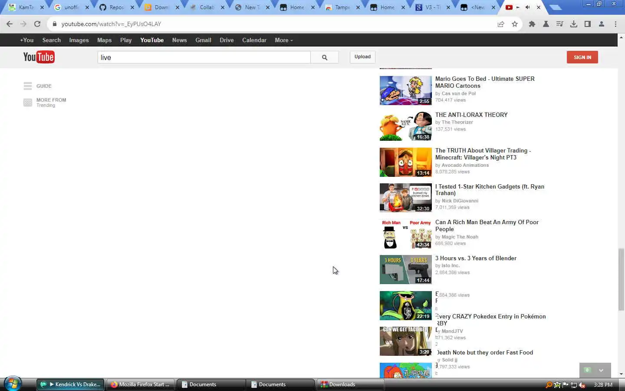This screenshot has height=391, width=625.
Task: Click the YouTube logo
Action: click(39, 57)
